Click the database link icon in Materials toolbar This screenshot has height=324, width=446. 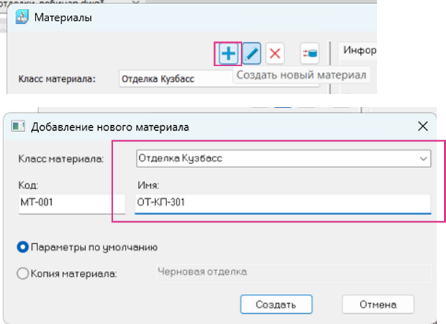pyautogui.click(x=310, y=53)
